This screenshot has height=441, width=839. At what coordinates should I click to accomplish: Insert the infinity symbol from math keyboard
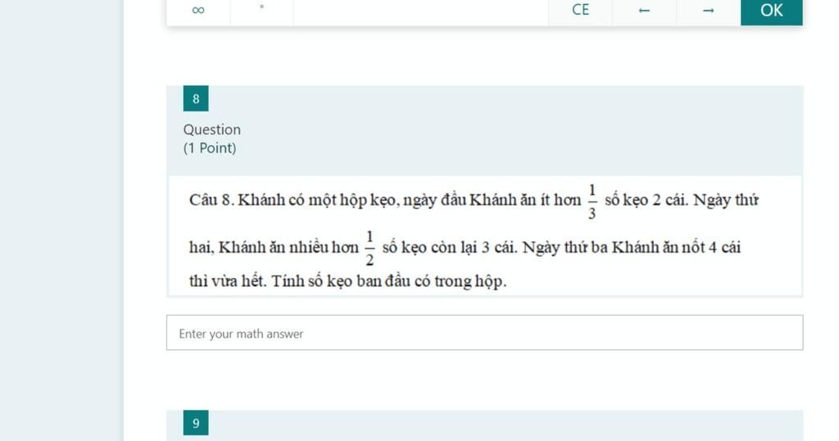click(198, 11)
